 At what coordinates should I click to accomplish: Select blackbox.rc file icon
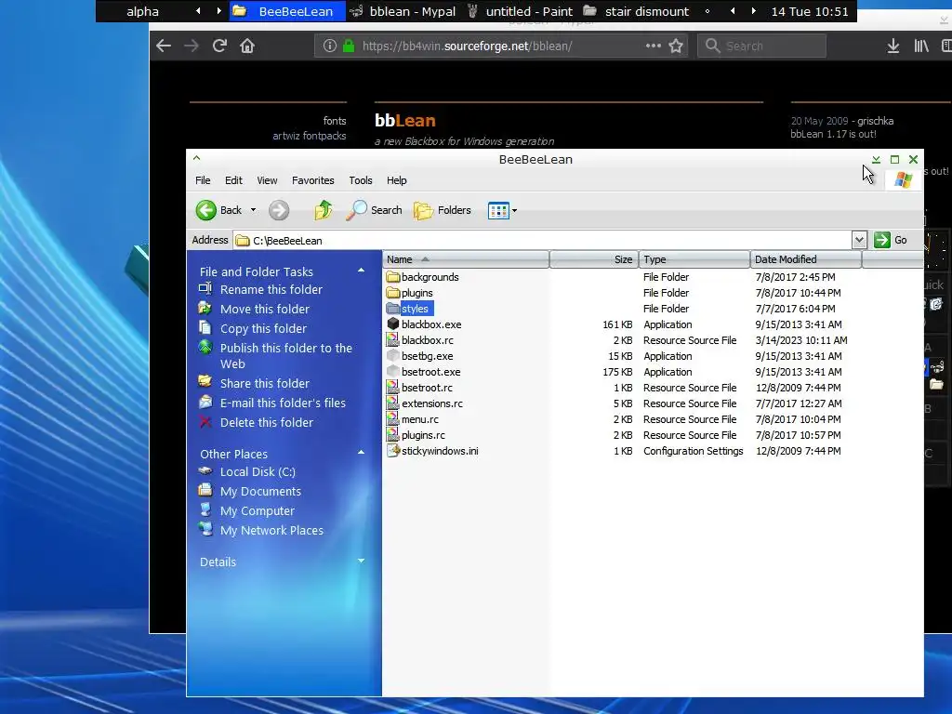393,340
